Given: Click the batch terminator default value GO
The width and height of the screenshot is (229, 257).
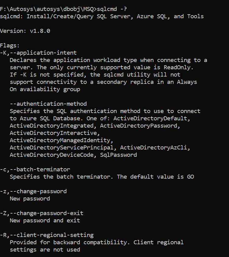Looking at the screenshot, I should click(x=190, y=177).
